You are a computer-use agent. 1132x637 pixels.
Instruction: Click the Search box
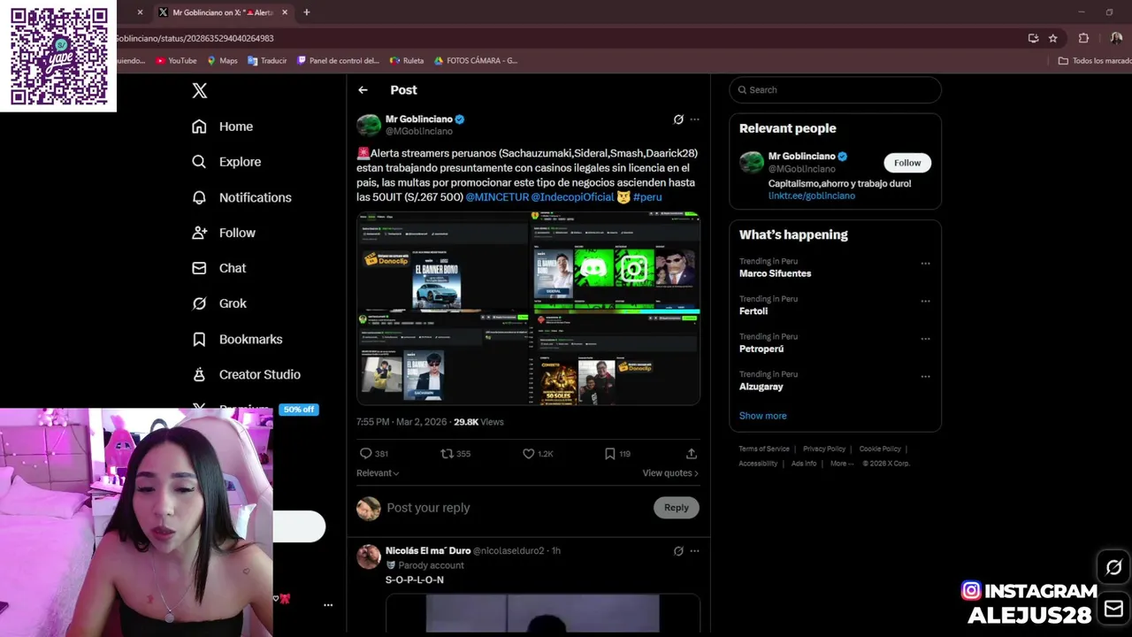(x=835, y=90)
